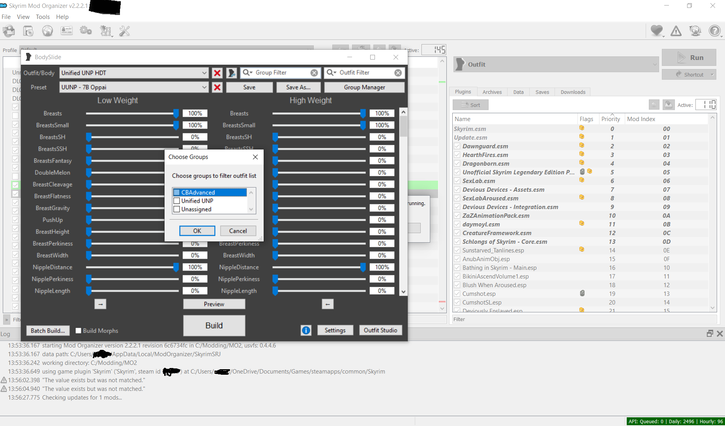Click the BodySlide sliders vertical scrollbar
Viewport: 725px width, 426px height.
point(403,201)
